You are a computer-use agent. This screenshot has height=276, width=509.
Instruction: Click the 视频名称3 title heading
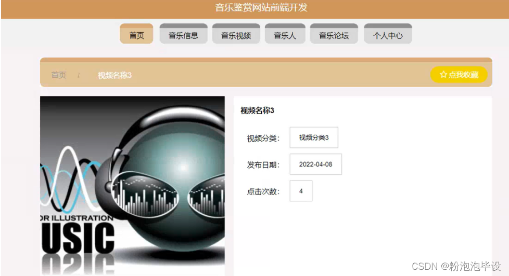point(257,111)
